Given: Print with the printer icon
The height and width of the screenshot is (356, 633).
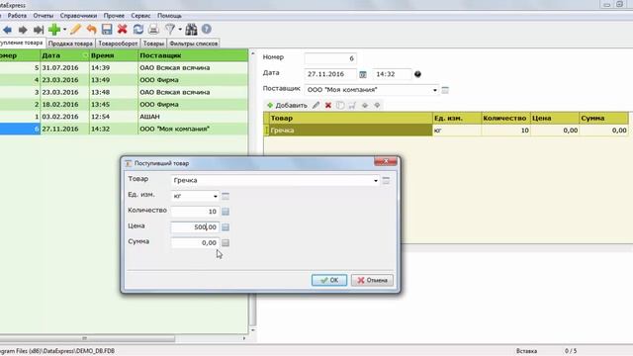Looking at the screenshot, I should 153,29.
